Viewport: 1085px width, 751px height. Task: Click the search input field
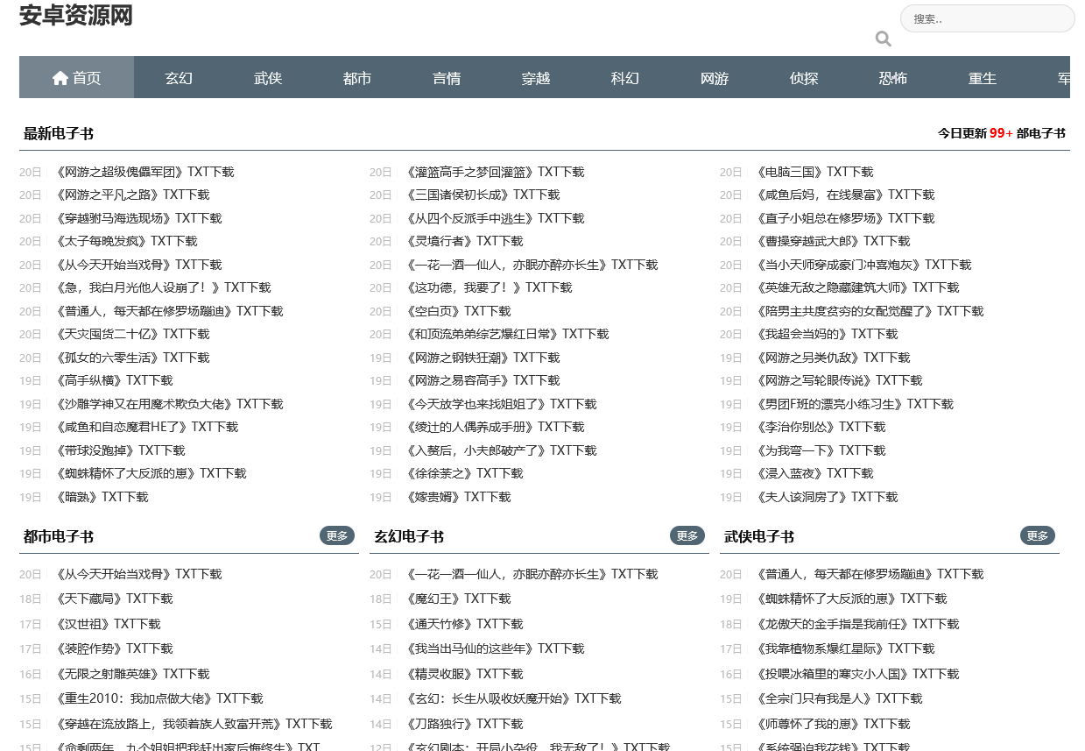987,18
